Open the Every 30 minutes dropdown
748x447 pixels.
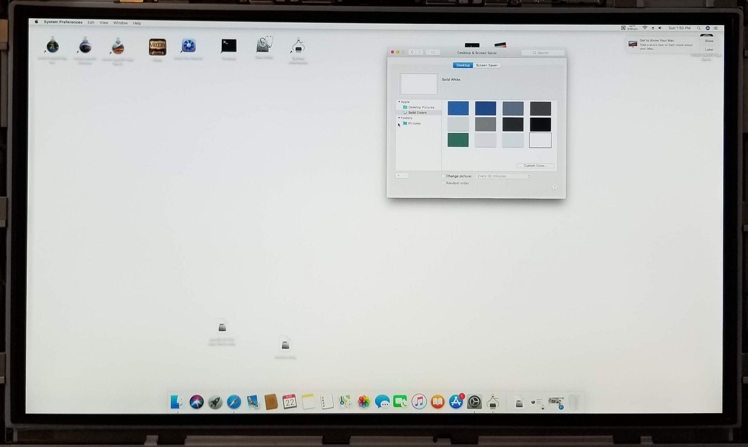(503, 176)
